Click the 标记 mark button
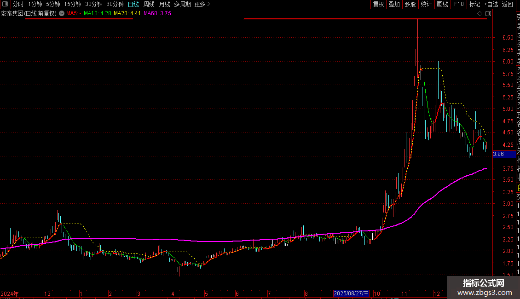The height and width of the screenshot is (299, 520). pyautogui.click(x=474, y=4)
